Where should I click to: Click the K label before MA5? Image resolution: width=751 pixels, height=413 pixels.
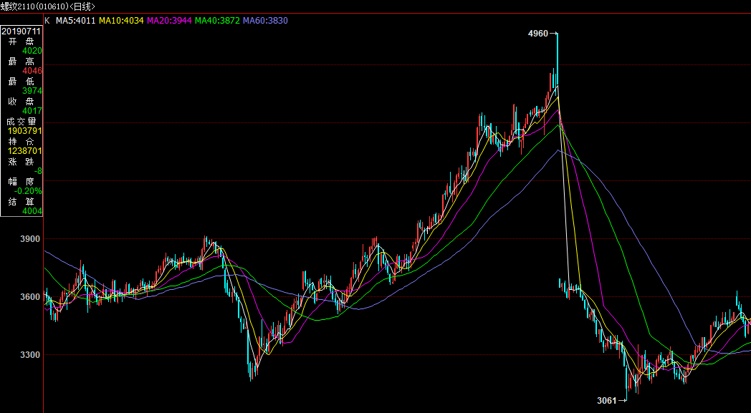click(47, 21)
